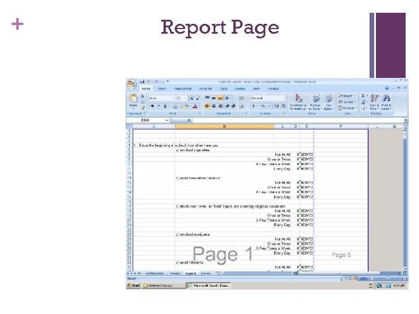Image resolution: width=419 pixels, height=314 pixels.
Task: Open the Fill Color swatch button
Action: [186, 106]
